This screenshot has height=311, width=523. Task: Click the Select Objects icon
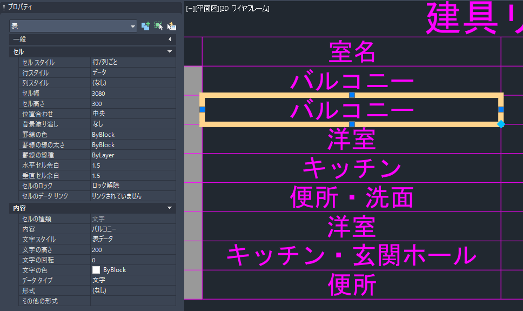[158, 26]
